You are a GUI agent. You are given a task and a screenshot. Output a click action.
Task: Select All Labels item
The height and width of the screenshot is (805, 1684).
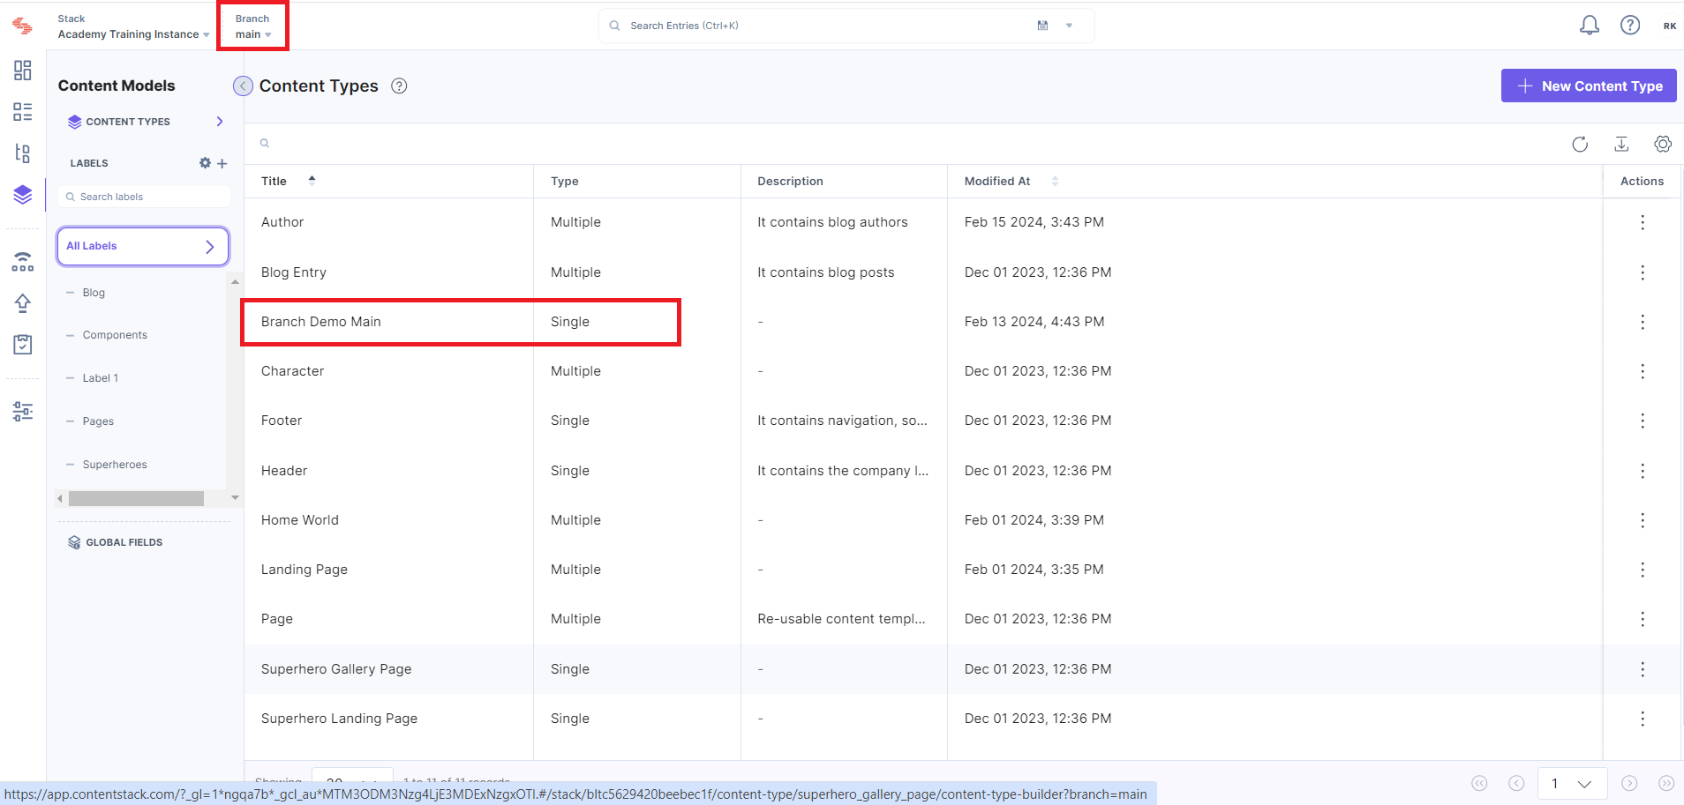(x=143, y=246)
